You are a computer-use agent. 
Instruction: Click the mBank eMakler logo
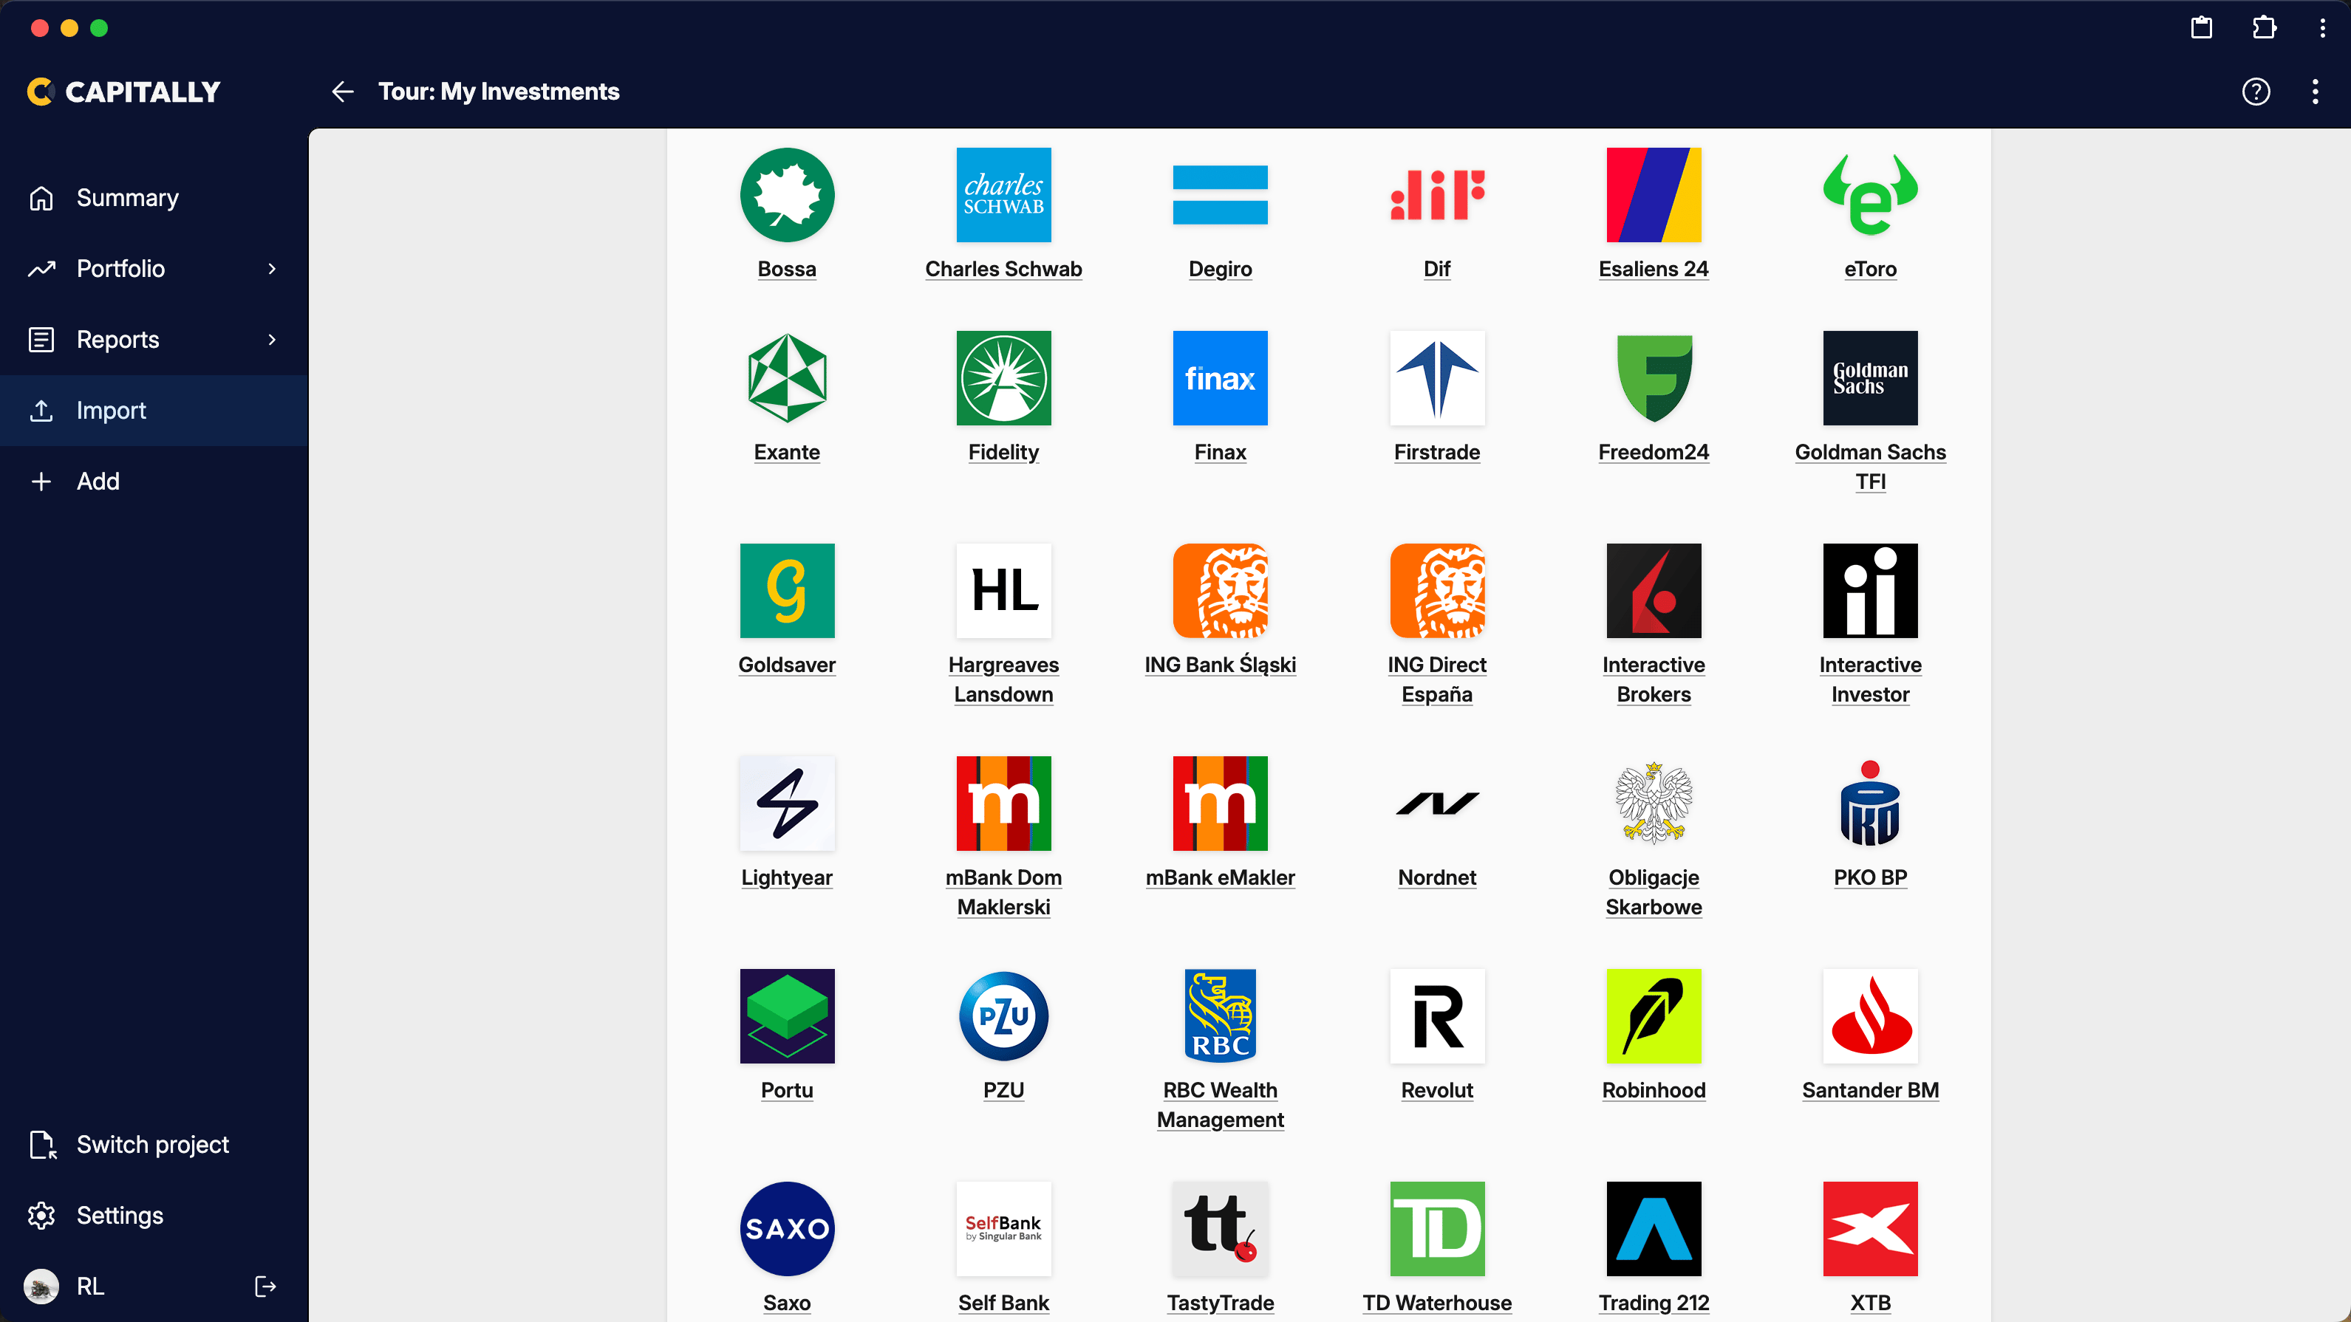(1221, 804)
